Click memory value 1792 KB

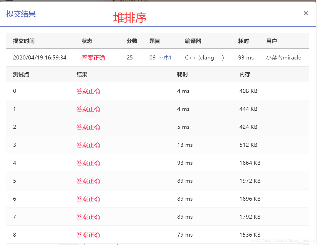(250, 217)
